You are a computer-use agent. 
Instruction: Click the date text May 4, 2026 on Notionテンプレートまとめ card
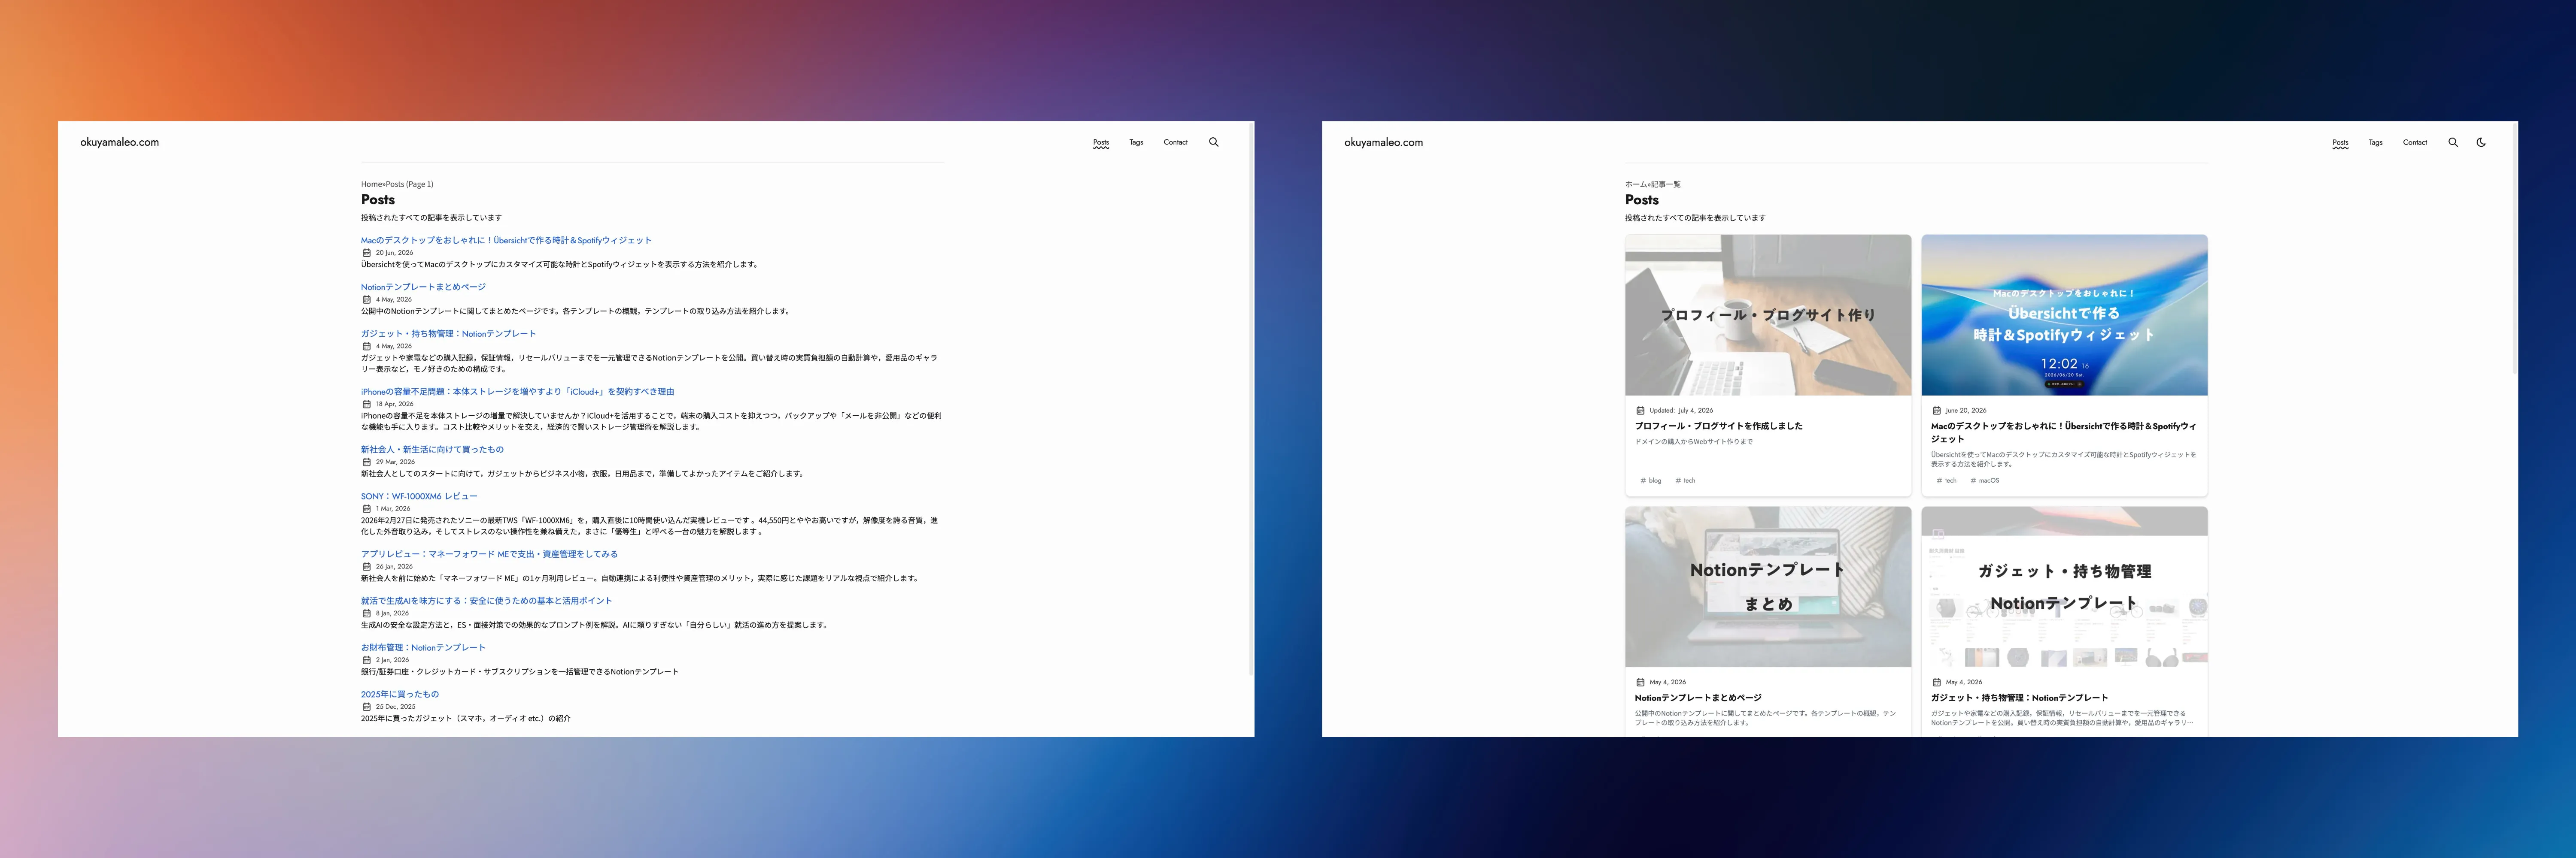(x=1668, y=682)
